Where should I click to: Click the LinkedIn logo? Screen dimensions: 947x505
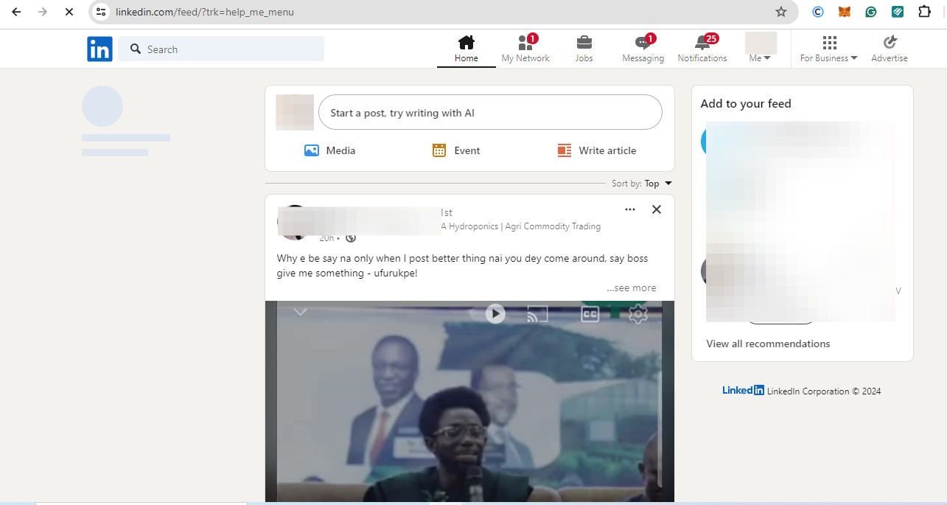click(99, 49)
